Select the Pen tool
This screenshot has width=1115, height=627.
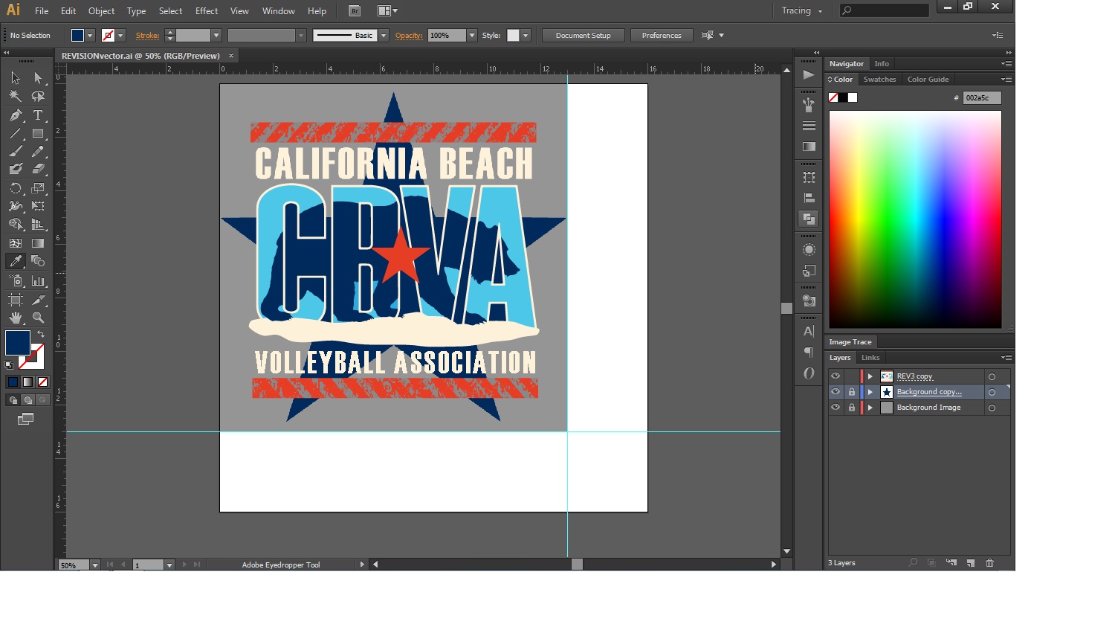16,115
